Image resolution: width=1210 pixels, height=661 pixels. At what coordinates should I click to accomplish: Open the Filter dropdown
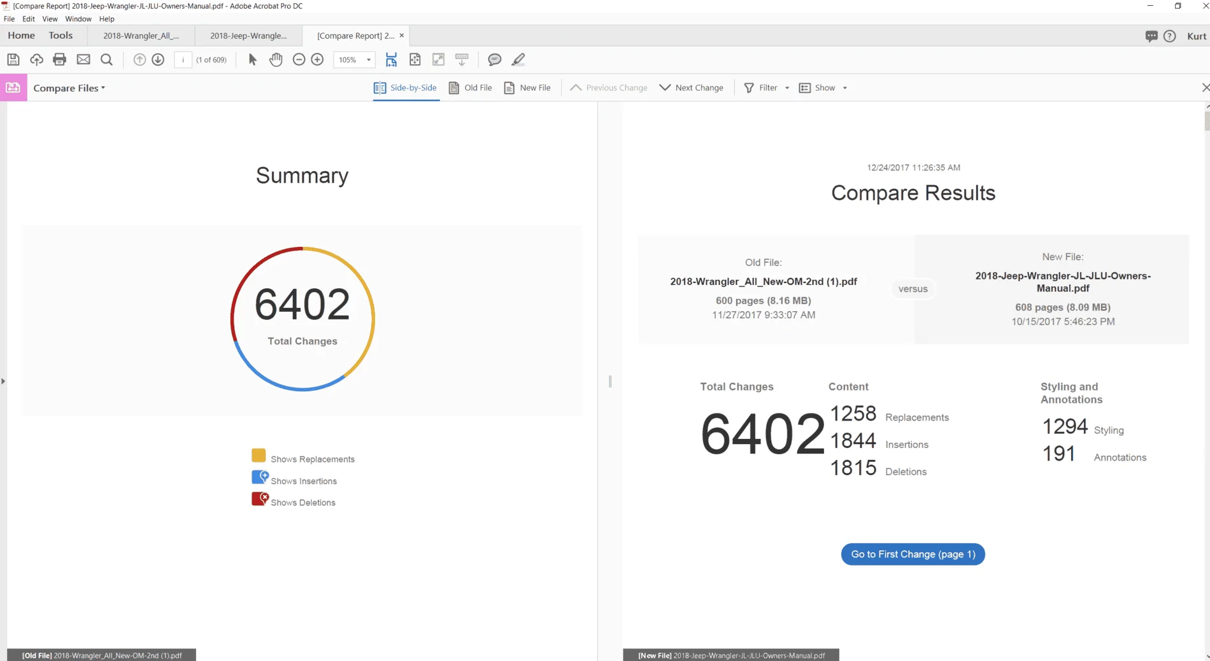[x=767, y=88]
